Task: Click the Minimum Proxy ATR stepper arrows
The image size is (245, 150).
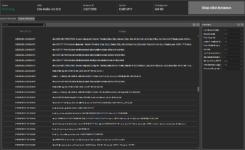Action: coord(241,61)
